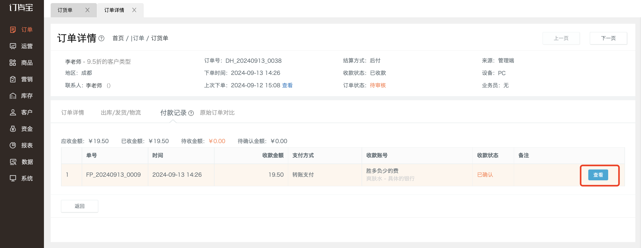This screenshot has width=641, height=248.
Task: Click the blue 查看 button in payment row
Action: point(598,175)
